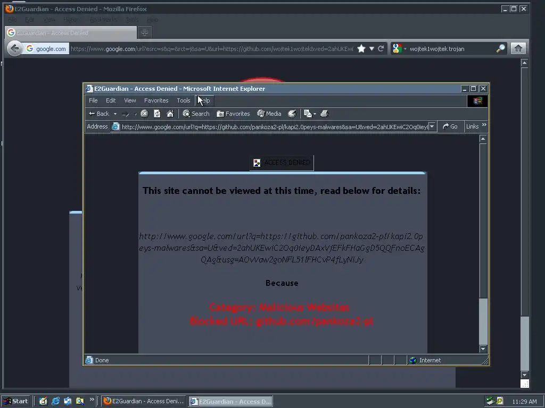Screen dimensions: 545x408
Task: Open the Mail dropdown arrow in IE toolbar
Action: pyautogui.click(x=315, y=114)
